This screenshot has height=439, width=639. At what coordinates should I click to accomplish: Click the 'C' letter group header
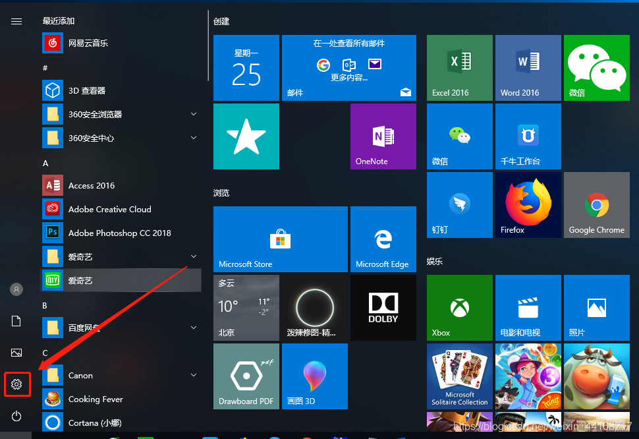(x=45, y=353)
